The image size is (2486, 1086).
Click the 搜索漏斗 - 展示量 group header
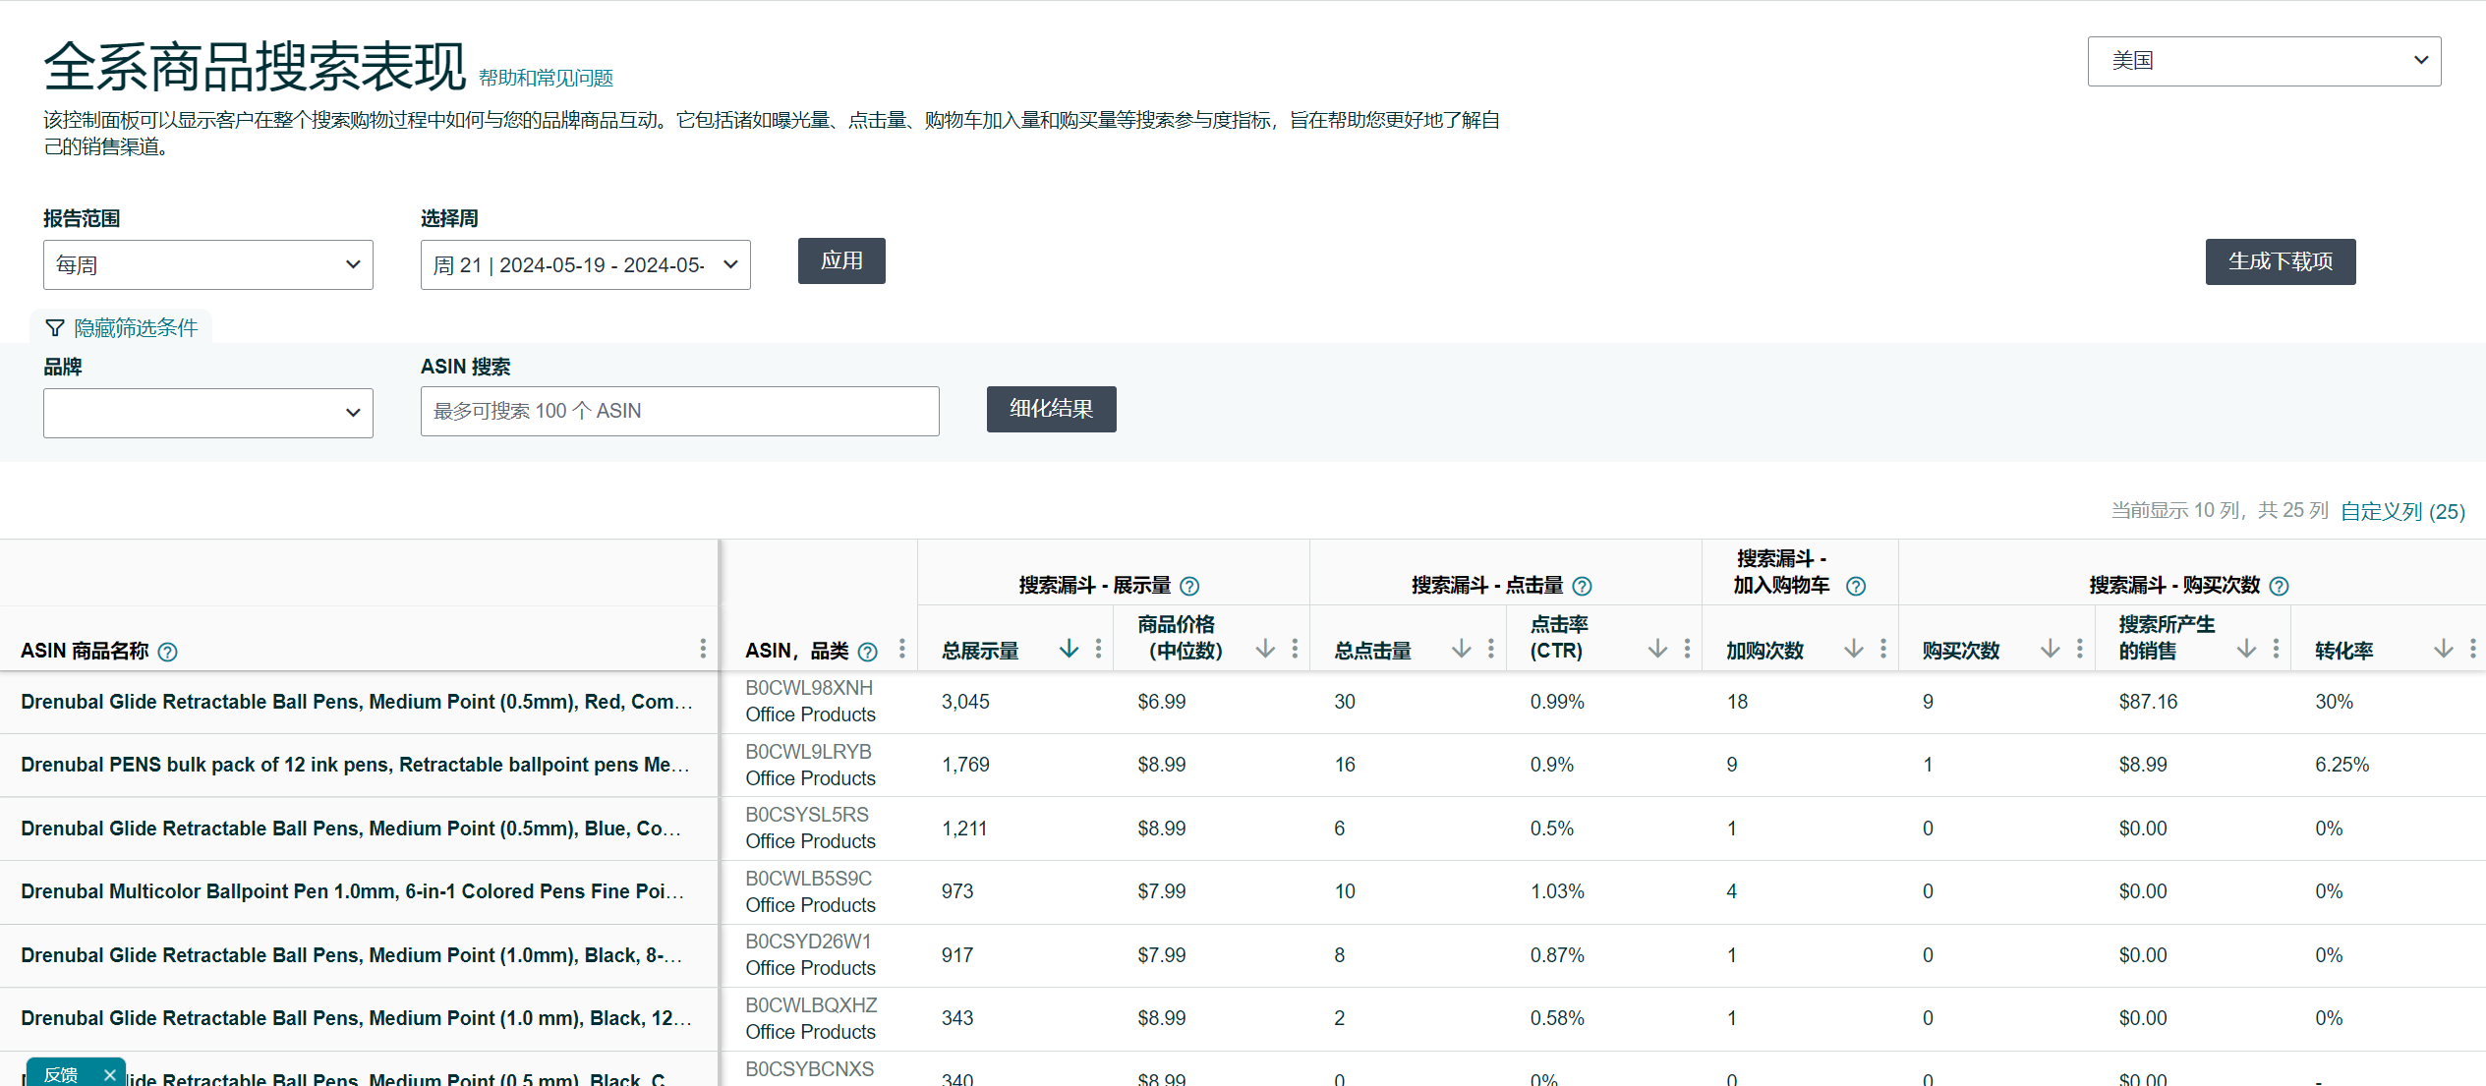pyautogui.click(x=1095, y=586)
